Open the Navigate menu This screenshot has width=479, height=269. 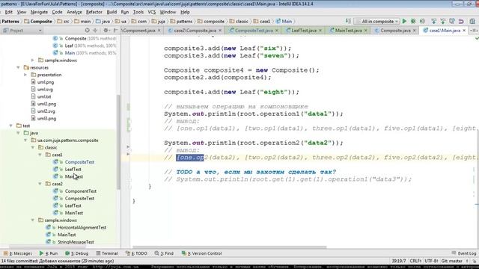coord(39,12)
